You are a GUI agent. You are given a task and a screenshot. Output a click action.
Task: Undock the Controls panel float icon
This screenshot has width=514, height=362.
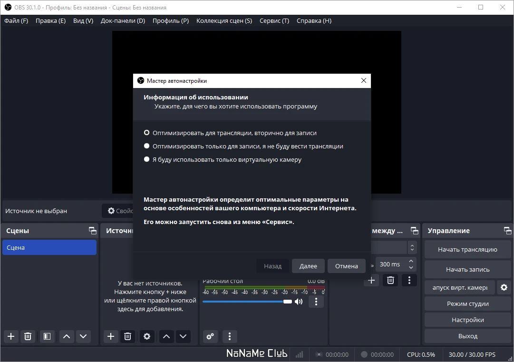pyautogui.click(x=508, y=231)
